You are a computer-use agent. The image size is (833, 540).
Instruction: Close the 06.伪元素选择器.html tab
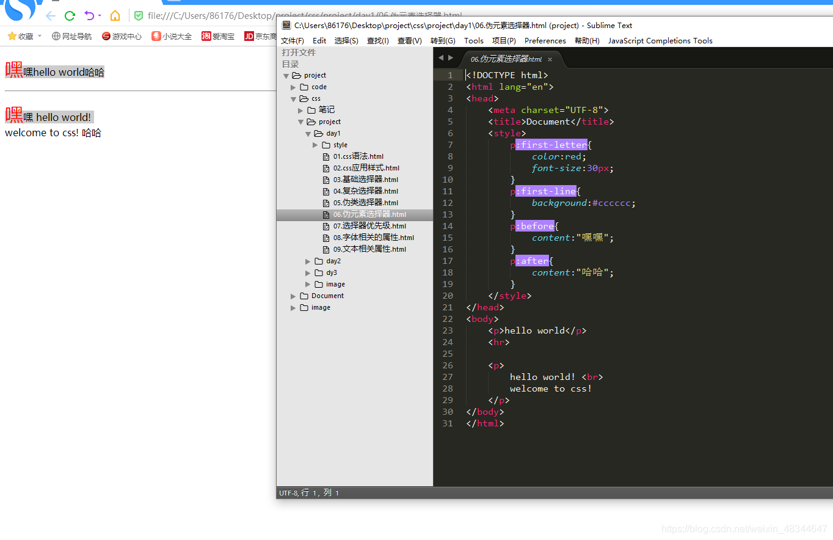click(x=550, y=59)
